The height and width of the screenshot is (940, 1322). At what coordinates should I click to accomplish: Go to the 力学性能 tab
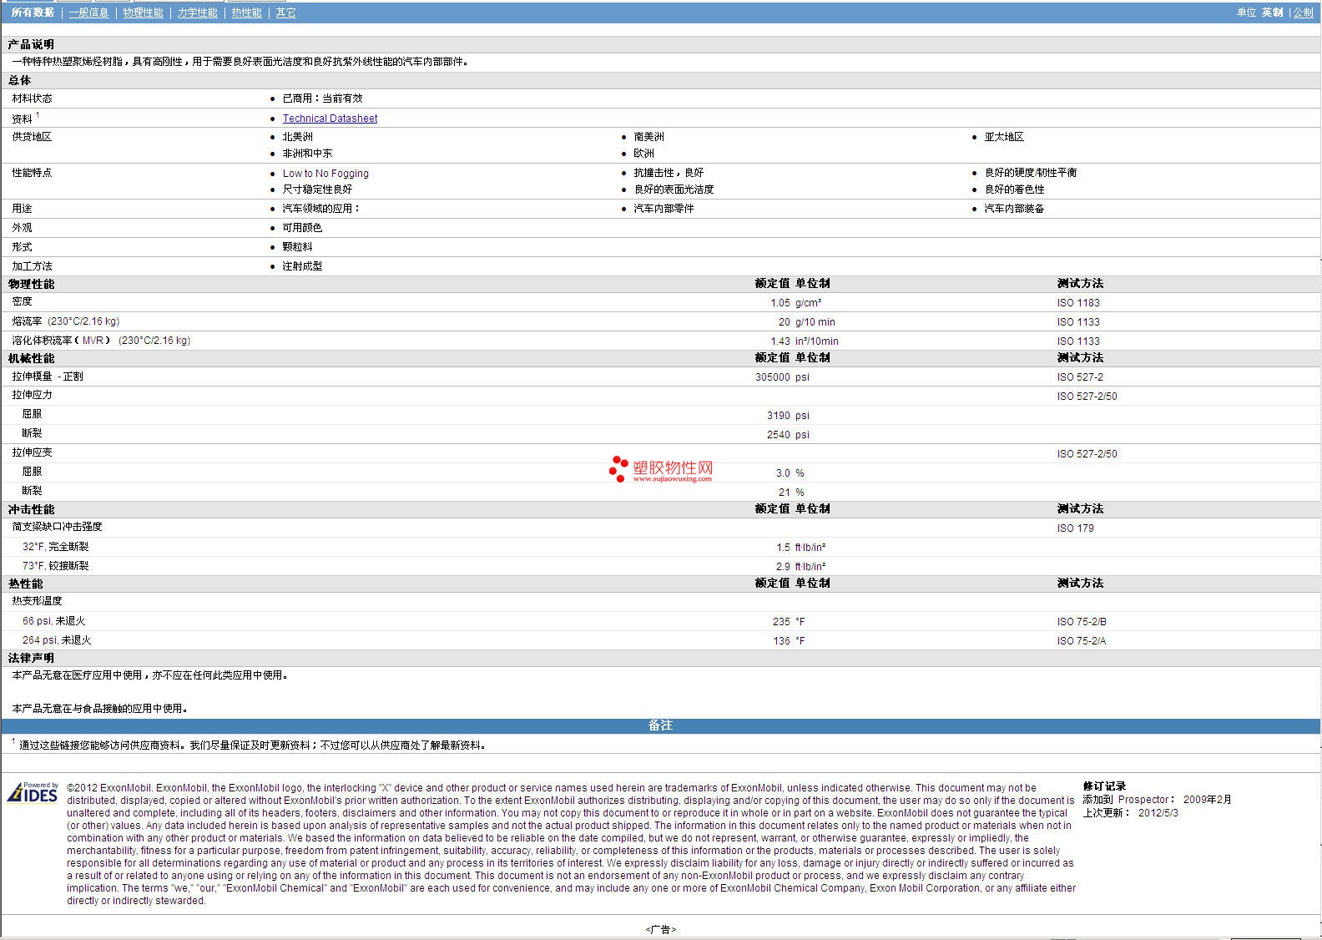(197, 13)
